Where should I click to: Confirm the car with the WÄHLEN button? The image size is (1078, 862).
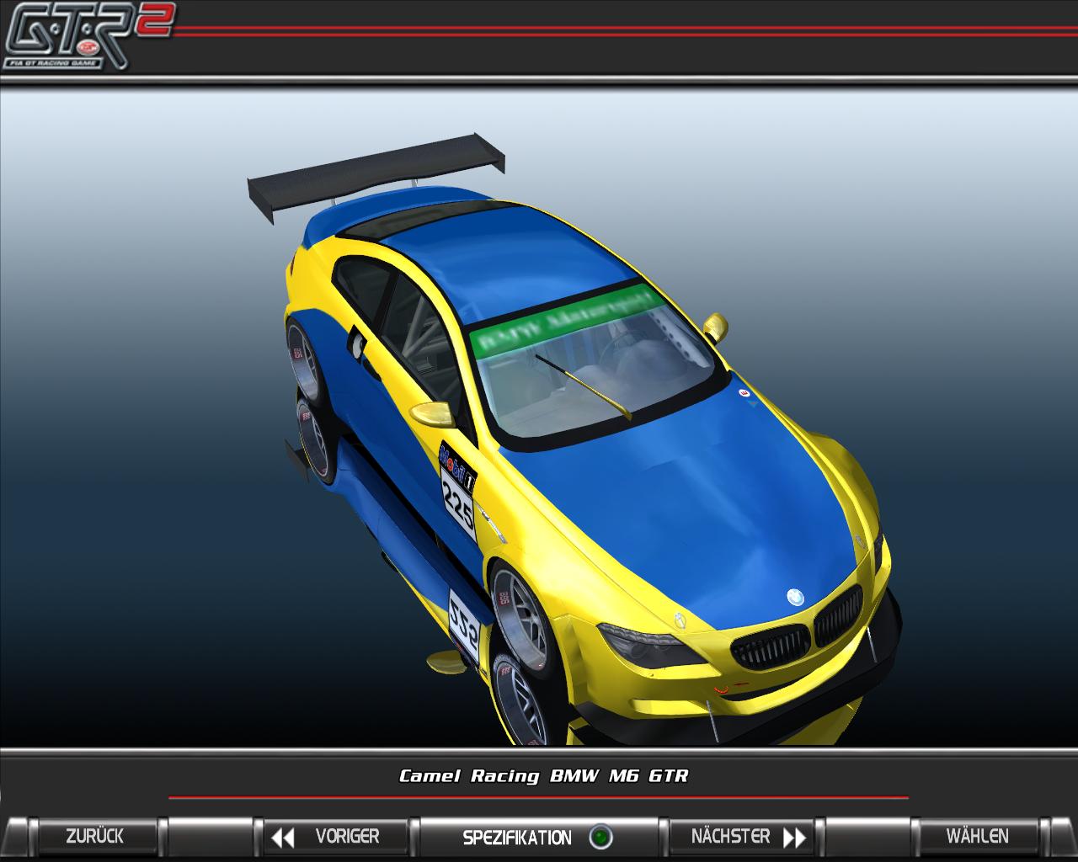977,836
